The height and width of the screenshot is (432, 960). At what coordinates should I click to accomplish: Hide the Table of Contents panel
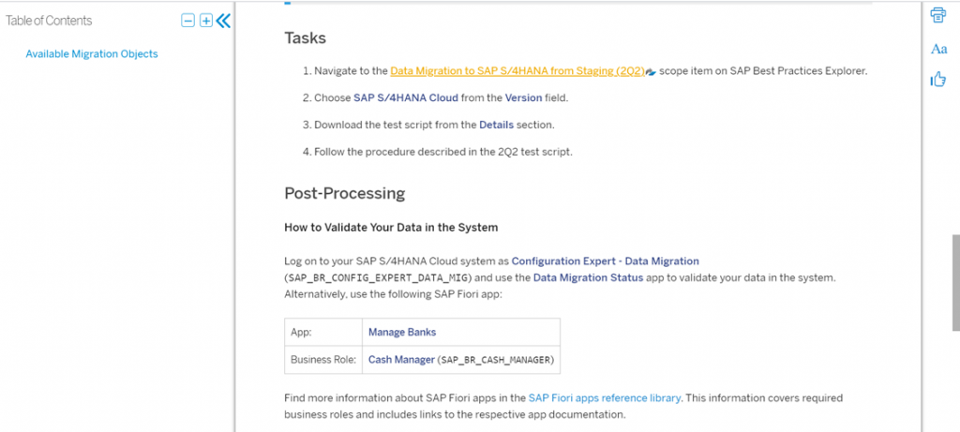pyautogui.click(x=223, y=21)
